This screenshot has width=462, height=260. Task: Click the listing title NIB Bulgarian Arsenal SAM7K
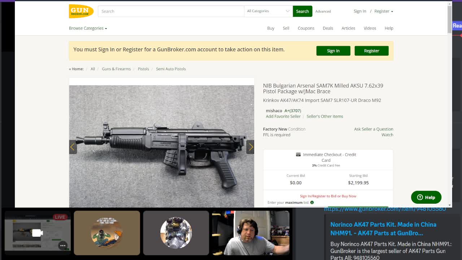click(x=323, y=88)
